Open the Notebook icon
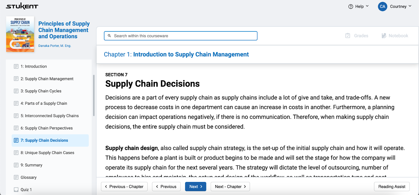 (384, 36)
